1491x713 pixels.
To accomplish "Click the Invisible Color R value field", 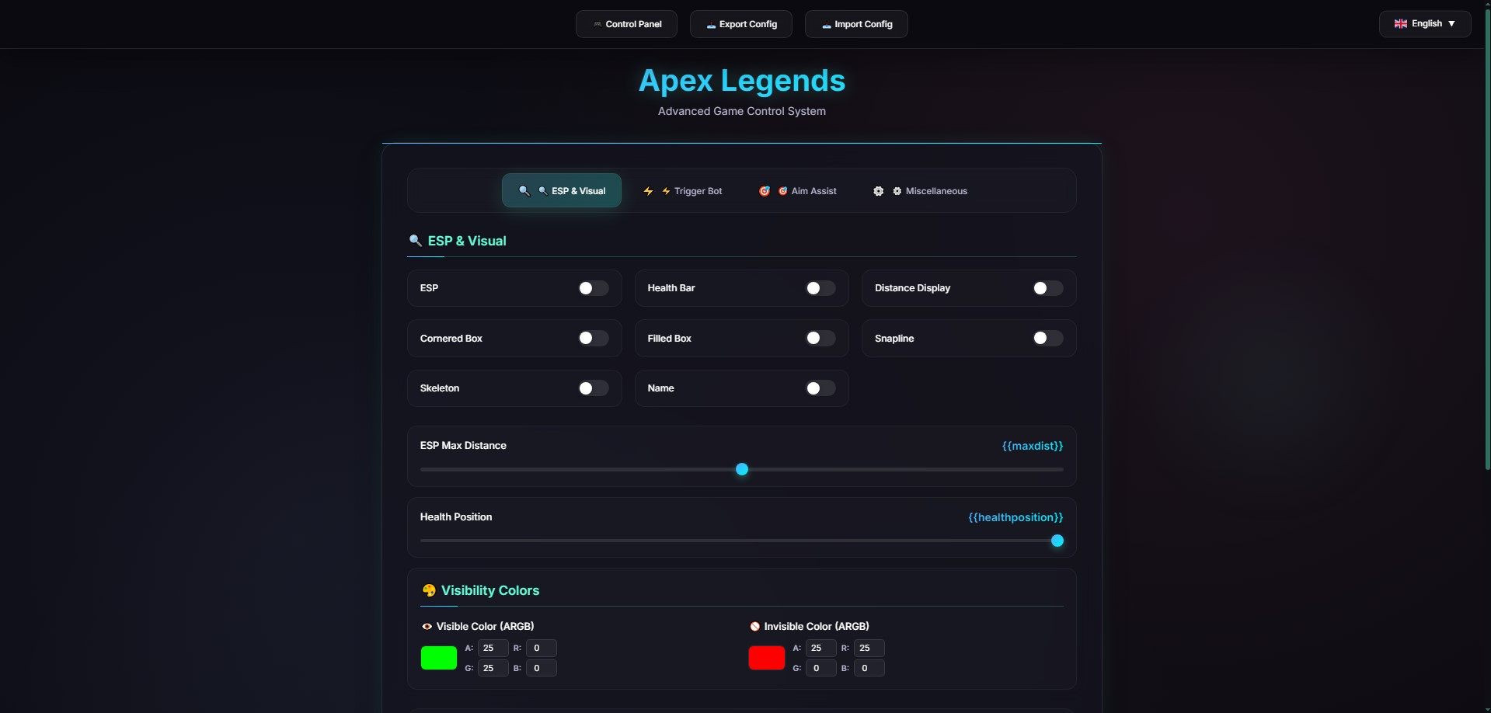I will click(869, 648).
